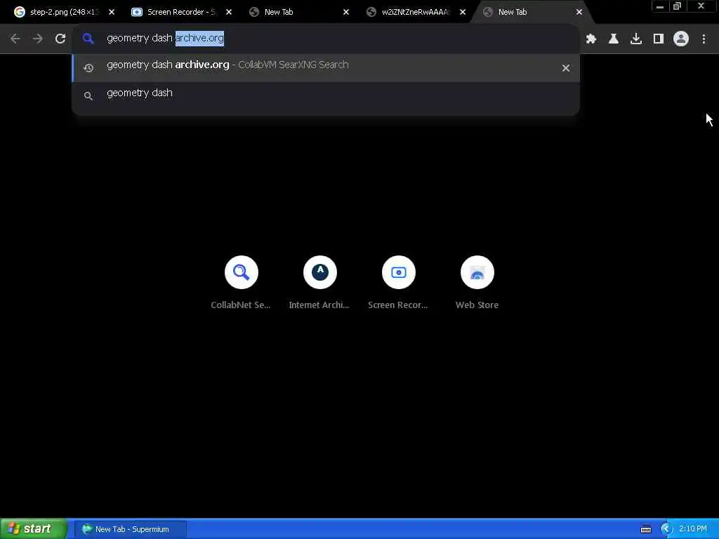The image size is (719, 539).
Task: Open the CollabNet Search shortcut
Action: pyautogui.click(x=242, y=282)
